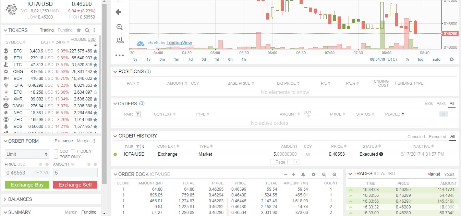Open the volume profile tool on the chart toolbar
The width and height of the screenshot is (461, 216).
pyautogui.click(x=120, y=40)
